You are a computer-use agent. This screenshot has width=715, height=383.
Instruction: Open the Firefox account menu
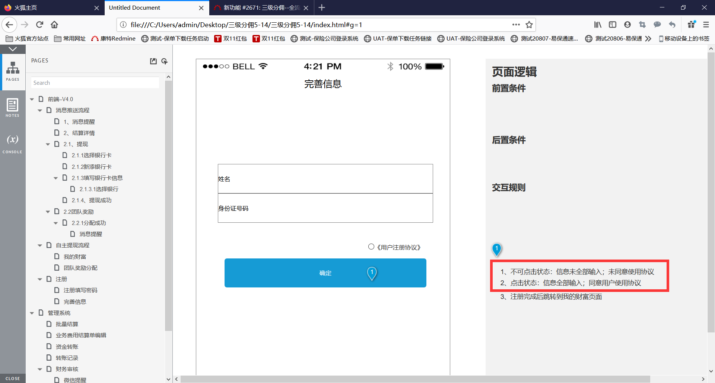(627, 25)
